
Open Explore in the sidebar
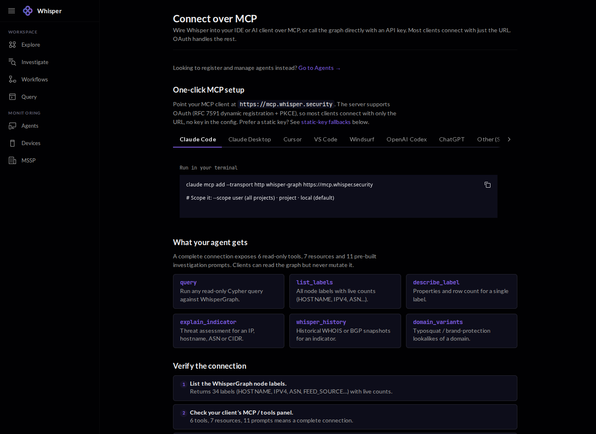click(50, 45)
